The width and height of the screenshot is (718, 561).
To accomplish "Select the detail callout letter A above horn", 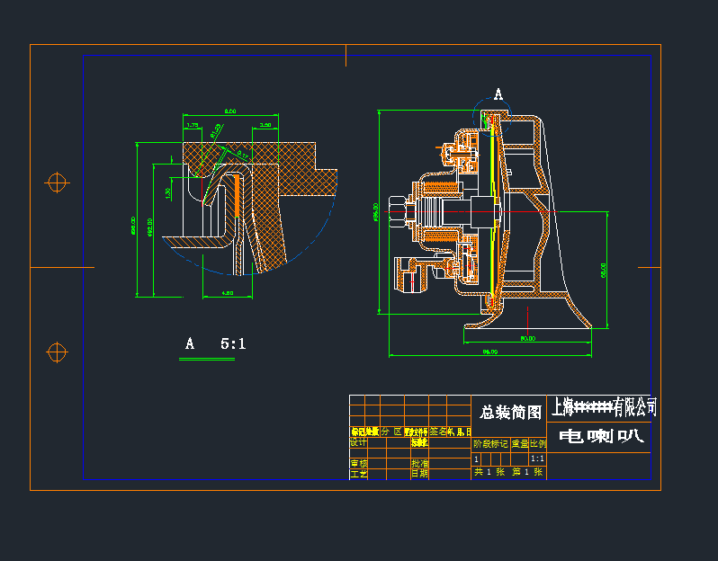I will (498, 95).
